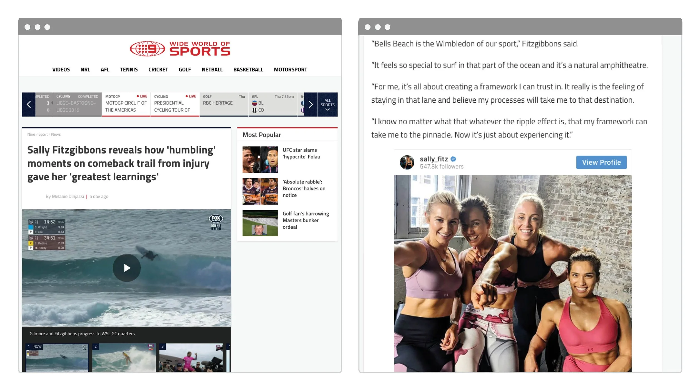Click the Broncos players thumbnail

point(260,191)
